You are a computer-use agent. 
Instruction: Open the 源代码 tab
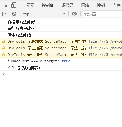(x=67, y=5)
